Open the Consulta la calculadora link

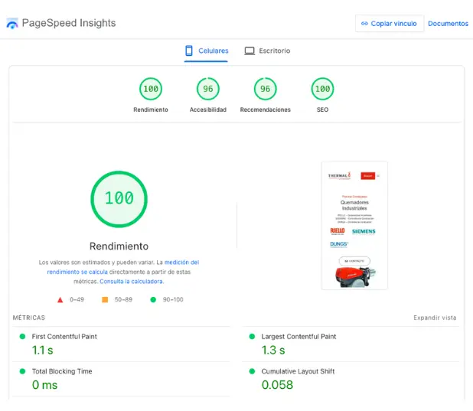132,281
